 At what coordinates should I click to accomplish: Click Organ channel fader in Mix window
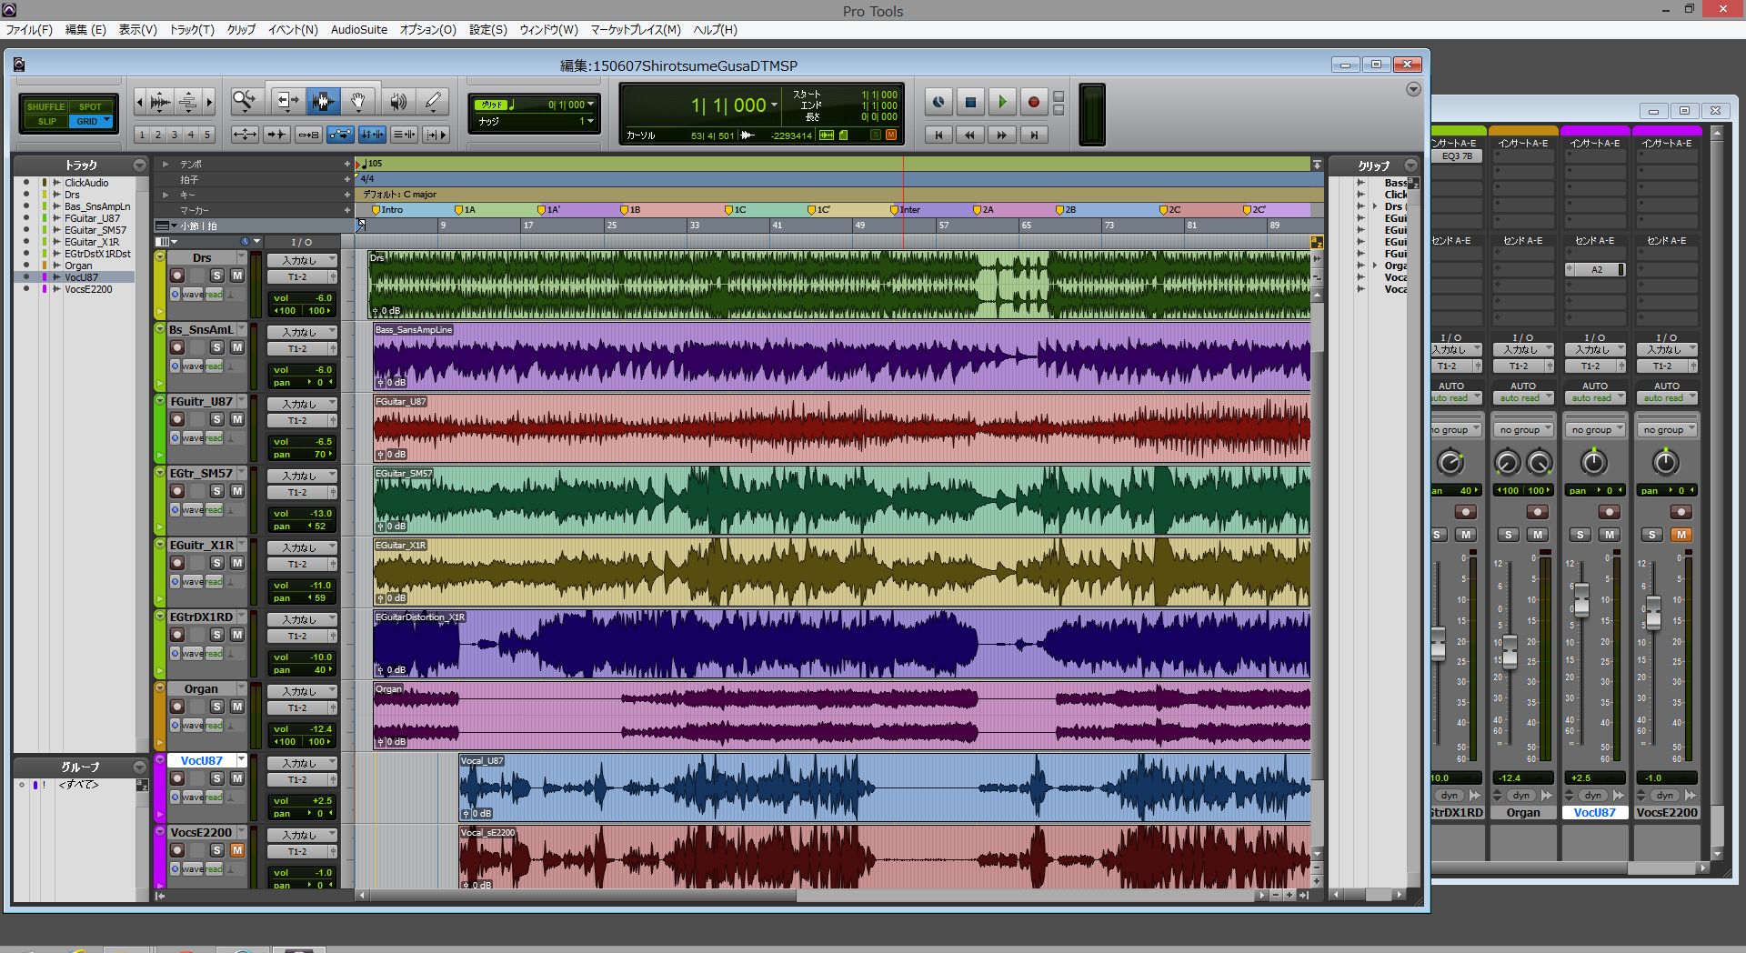(1510, 651)
